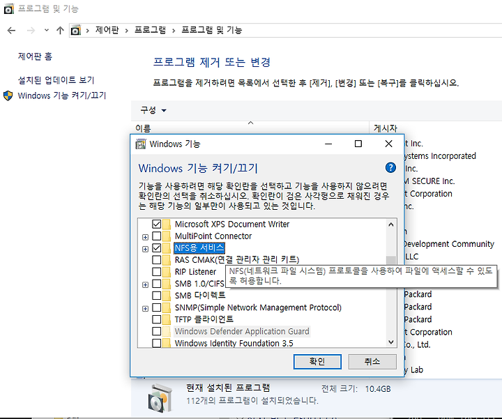Check the SNMP checkbox
This screenshot has height=419, width=502.
click(157, 307)
